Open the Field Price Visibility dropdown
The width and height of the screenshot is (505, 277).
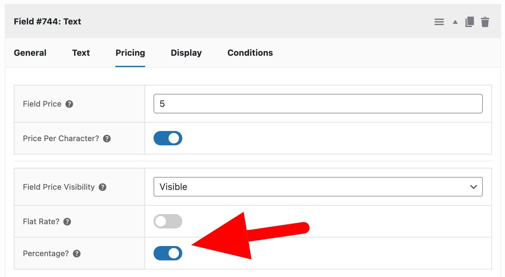pos(318,187)
